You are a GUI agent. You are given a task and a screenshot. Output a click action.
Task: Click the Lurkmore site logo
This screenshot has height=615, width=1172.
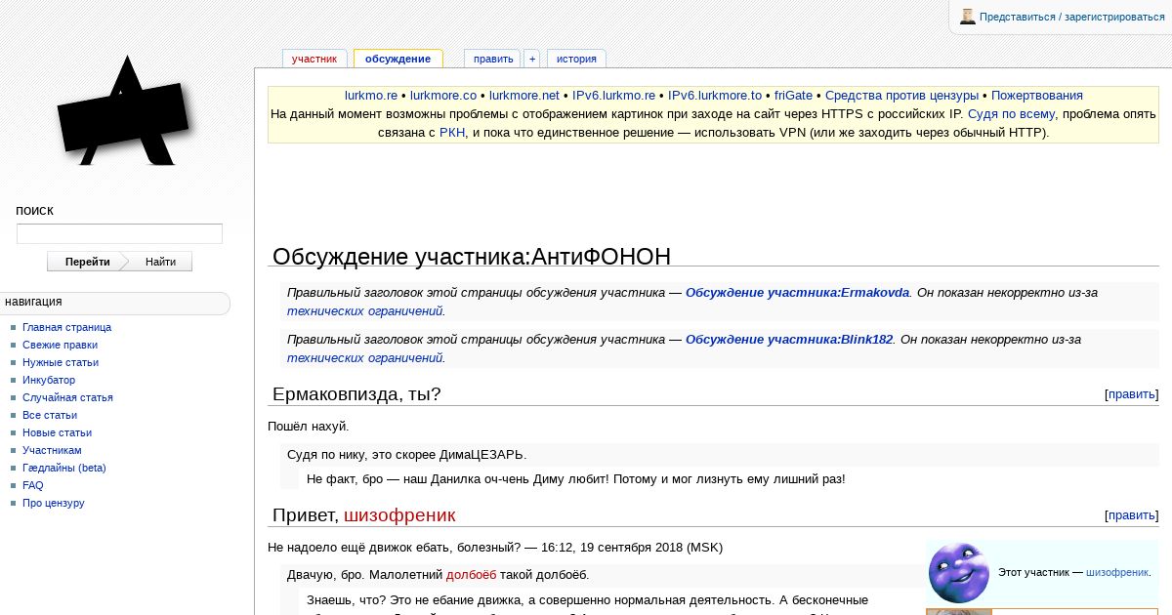[124, 112]
